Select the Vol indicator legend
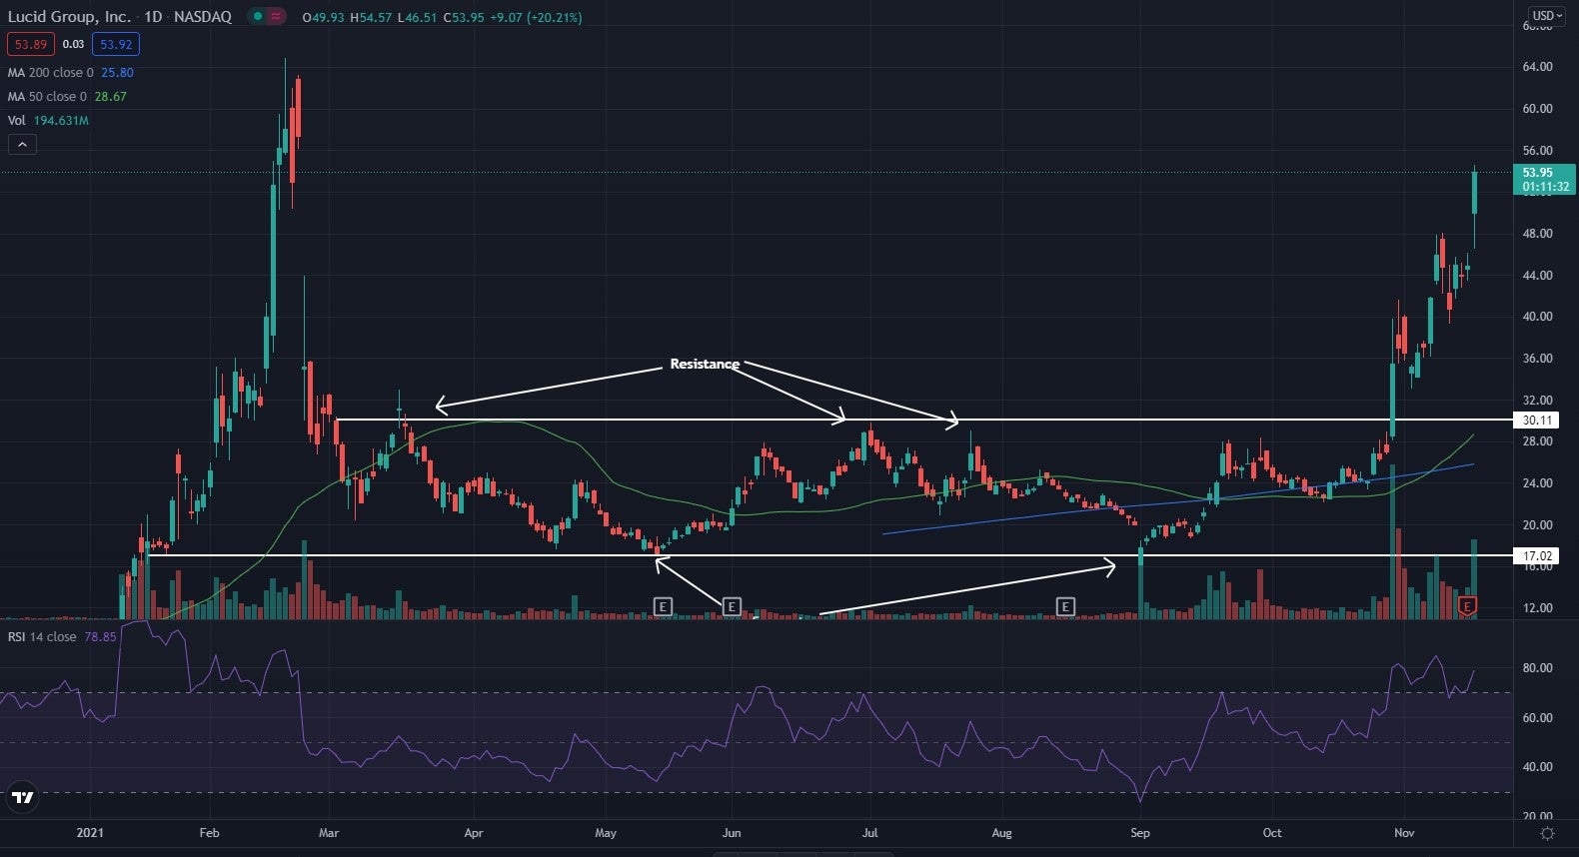Screen dimensions: 1579x857 point(17,121)
